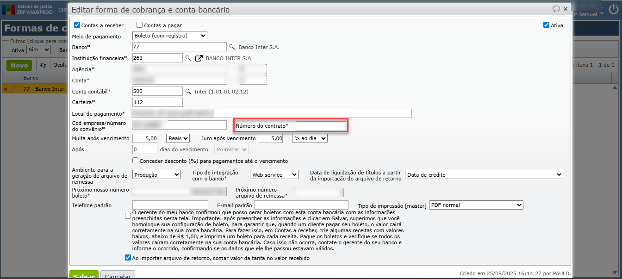
Task: Click the dias do vencimento number field
Action: (x=145, y=149)
